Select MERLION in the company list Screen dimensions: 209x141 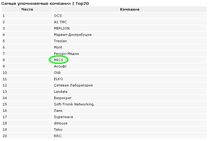tap(62, 28)
